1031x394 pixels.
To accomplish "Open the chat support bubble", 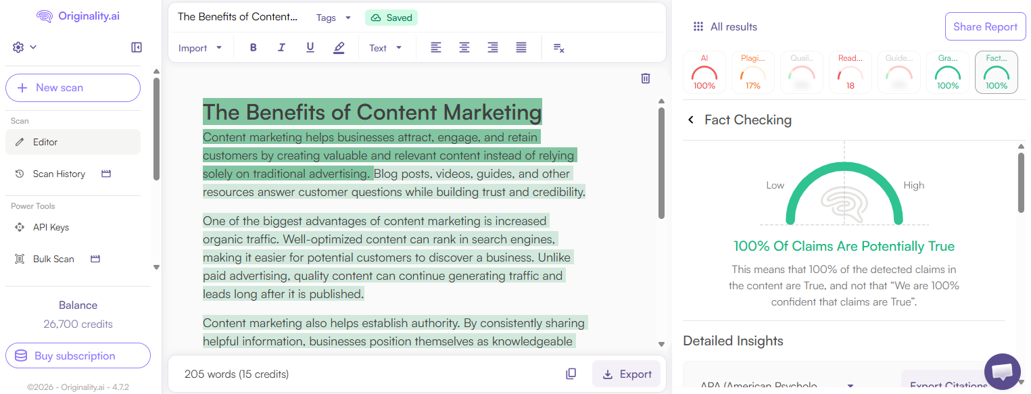I will pos(1003,371).
